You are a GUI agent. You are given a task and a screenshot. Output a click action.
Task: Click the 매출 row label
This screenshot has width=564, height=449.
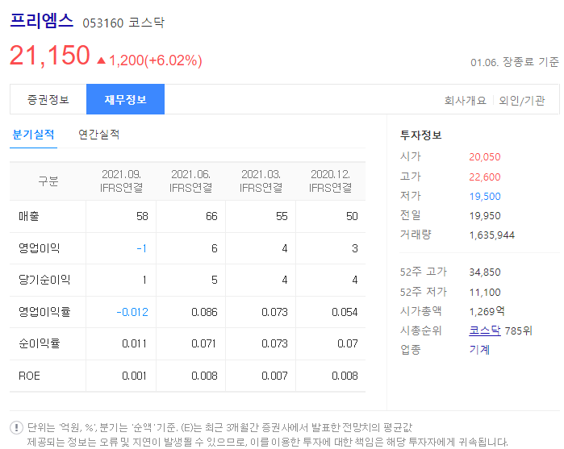click(29, 216)
